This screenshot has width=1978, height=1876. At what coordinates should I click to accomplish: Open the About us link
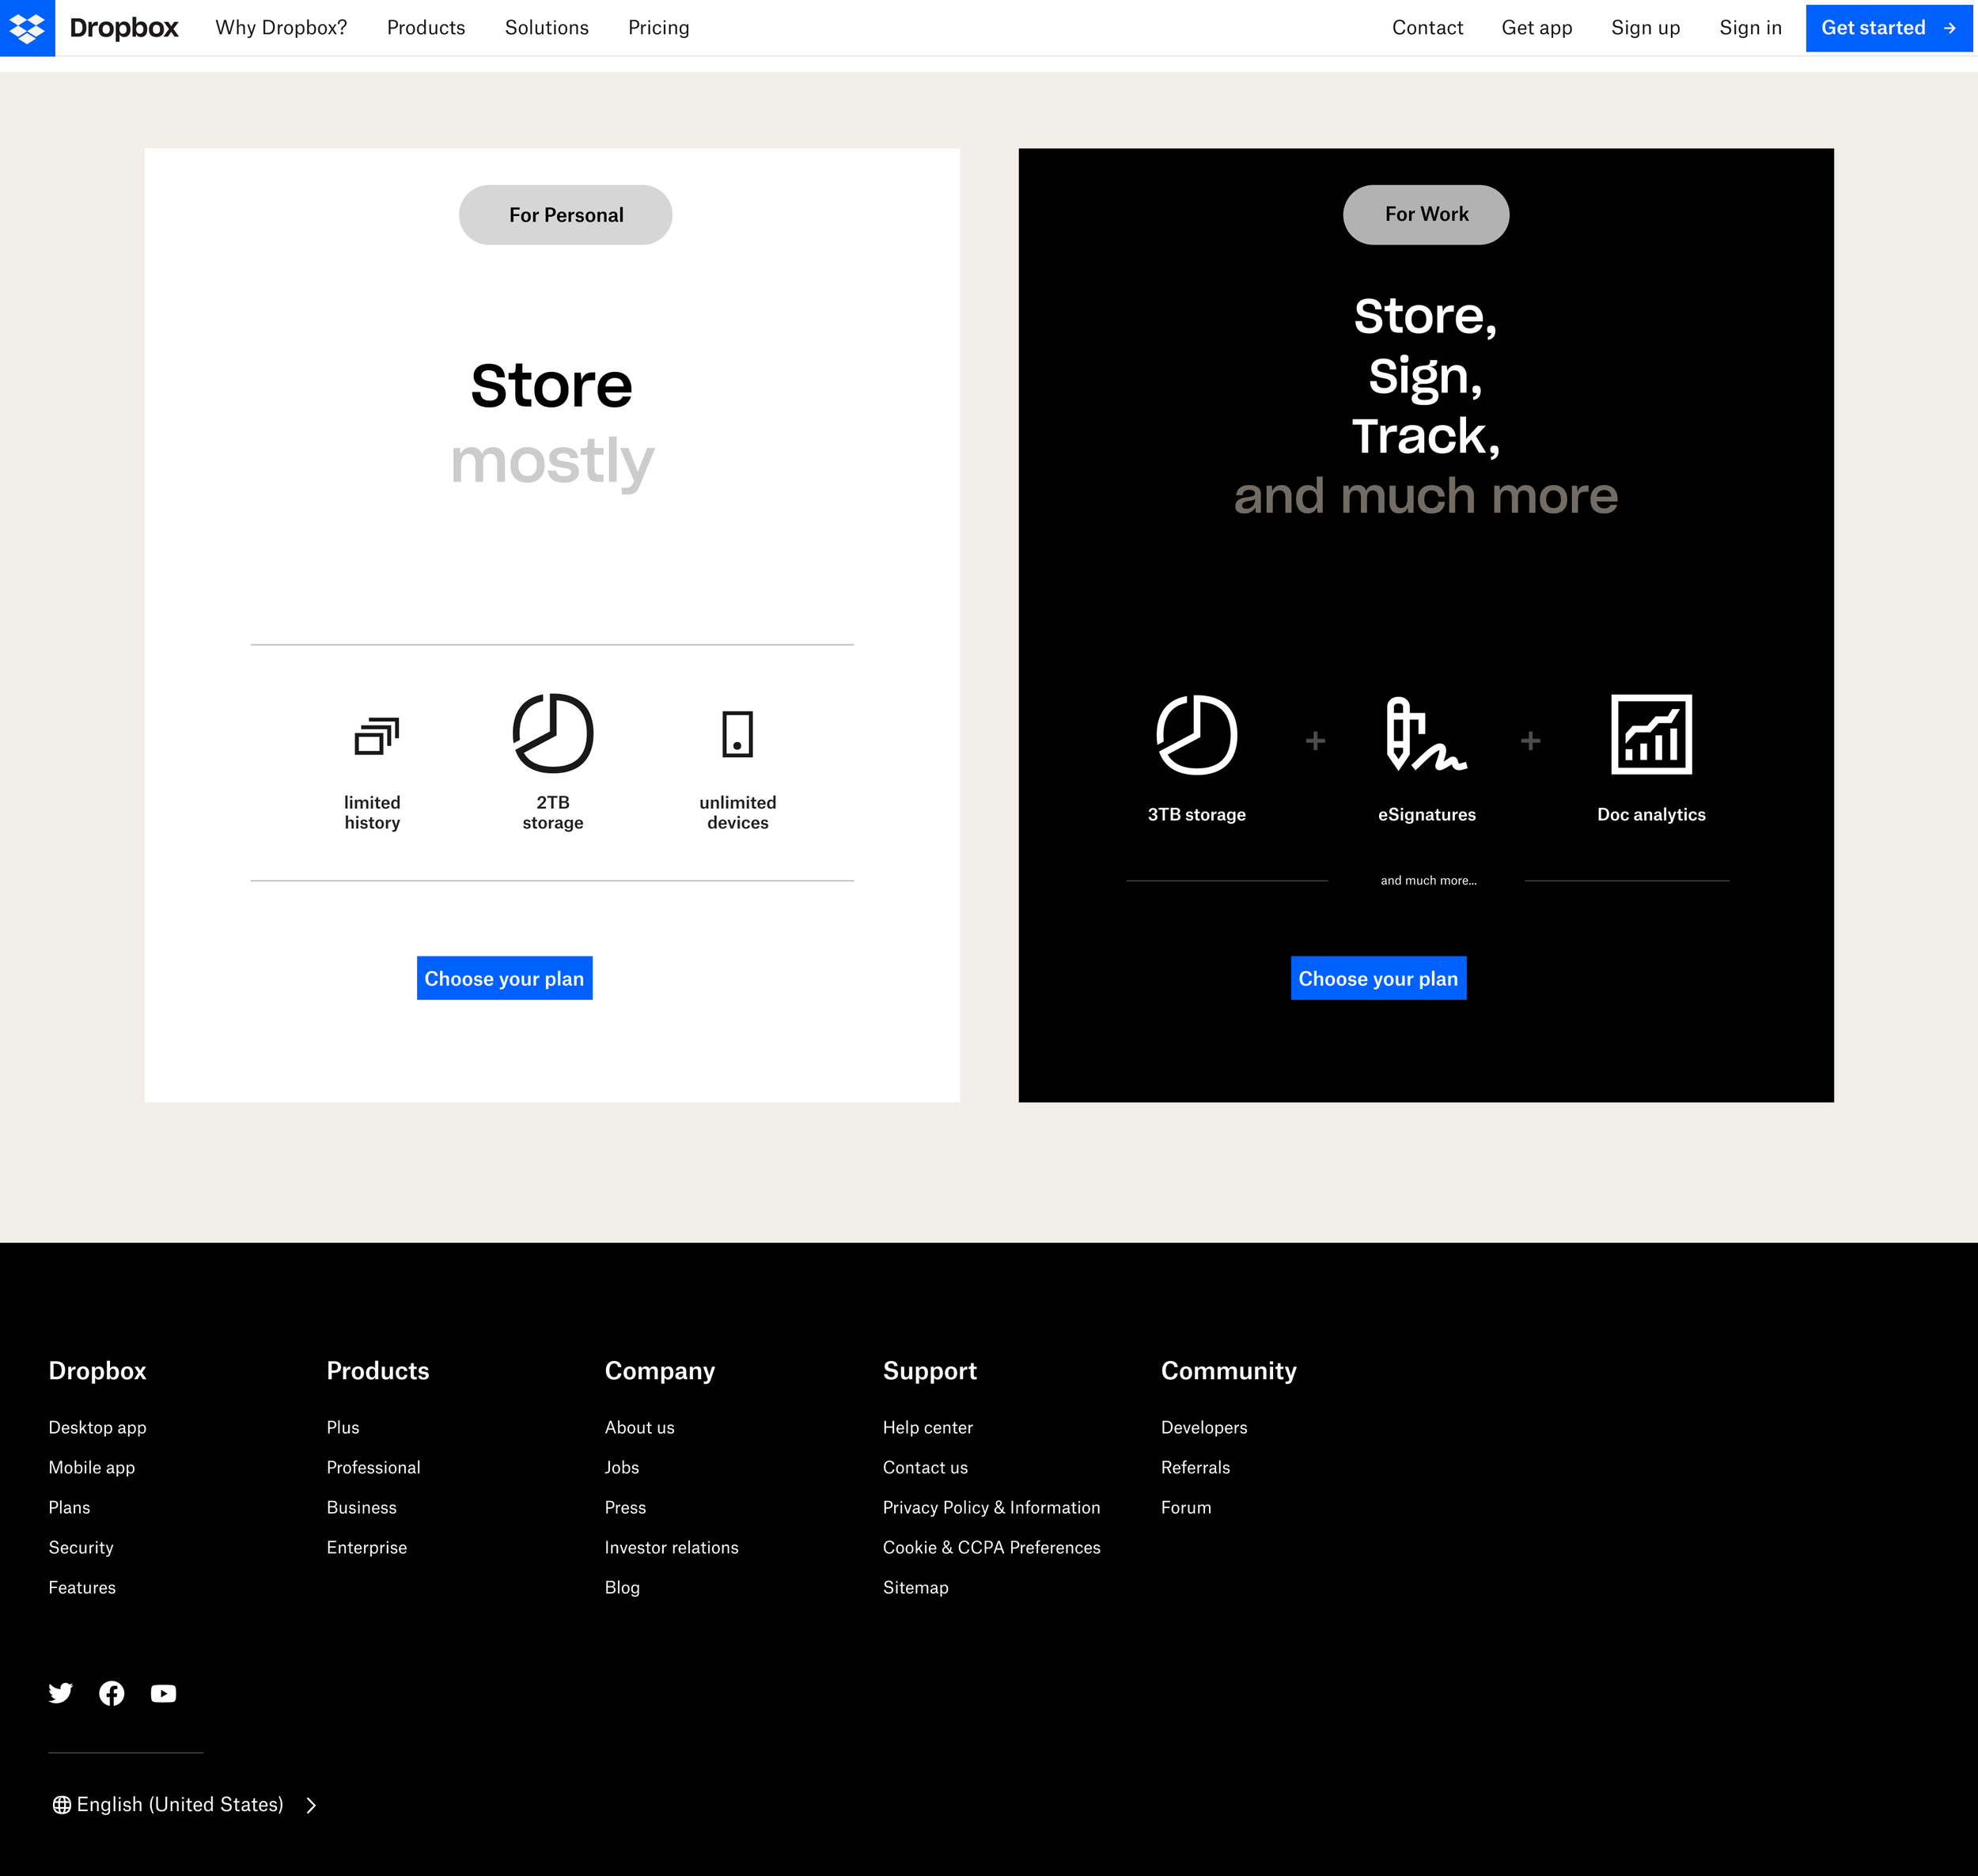pos(640,1427)
